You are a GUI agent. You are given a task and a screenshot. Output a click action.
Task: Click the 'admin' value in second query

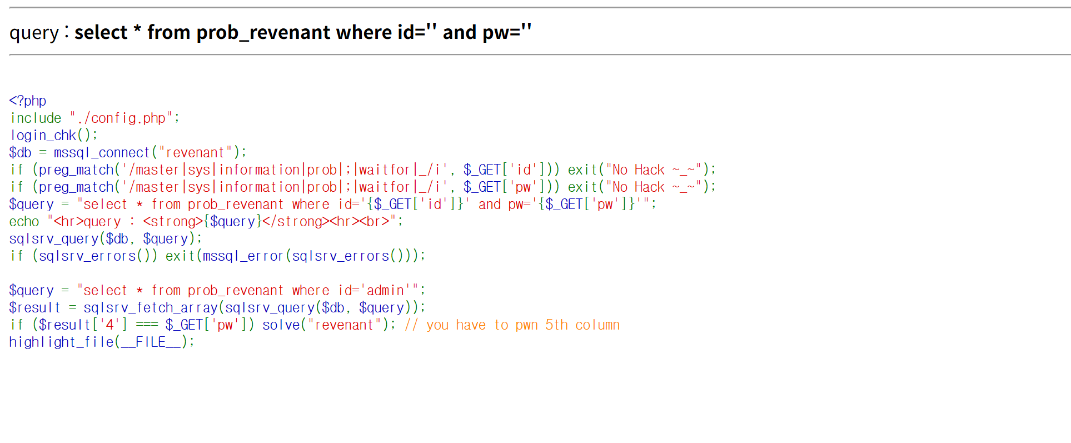pos(385,290)
